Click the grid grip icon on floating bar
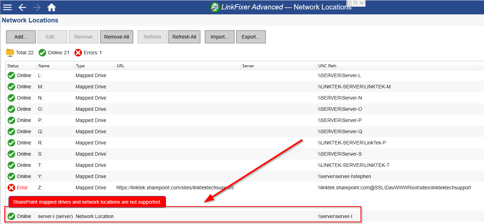This screenshot has width=484, height=224. 350,3
